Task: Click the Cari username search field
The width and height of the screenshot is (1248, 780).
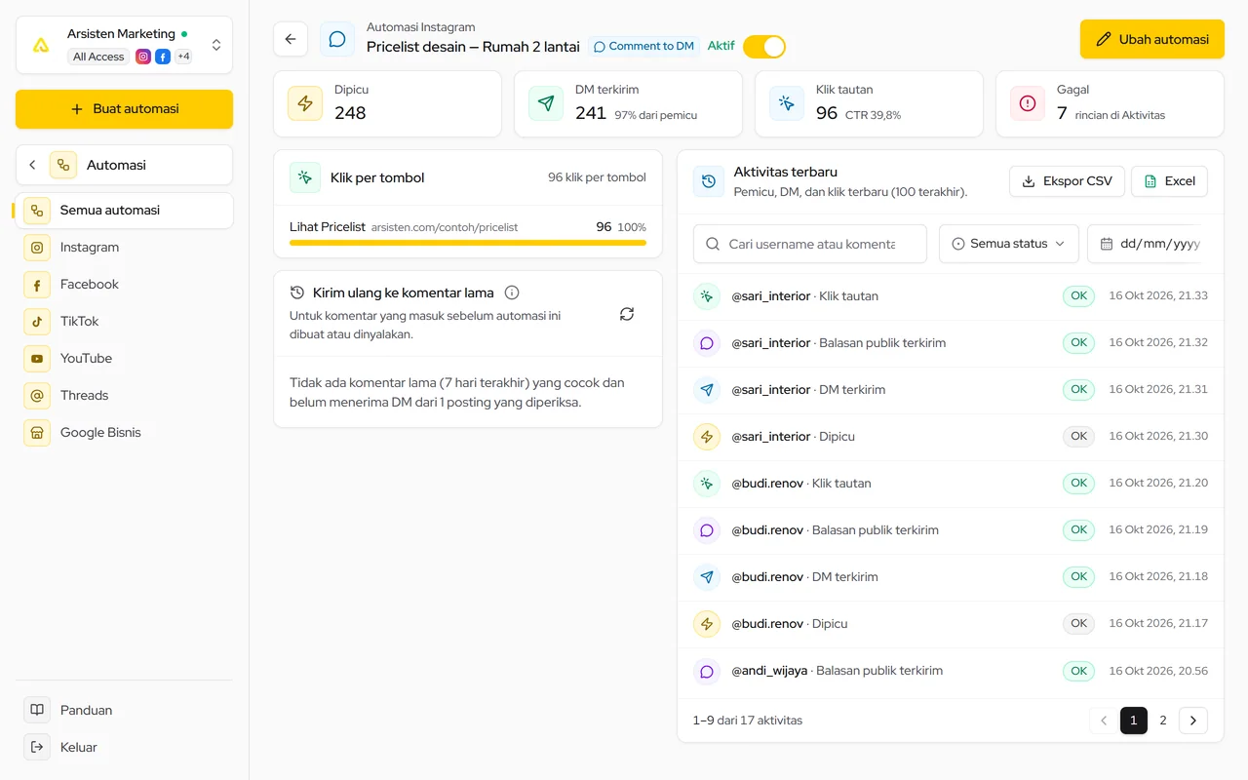Action: pyautogui.click(x=810, y=244)
